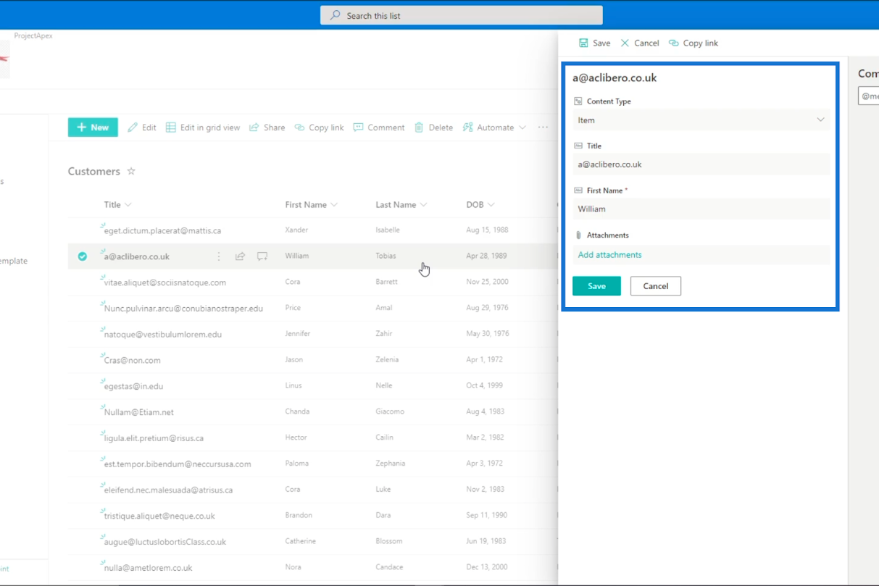Open item eget.dictum.placerat@mattis.ca

pyautogui.click(x=162, y=231)
